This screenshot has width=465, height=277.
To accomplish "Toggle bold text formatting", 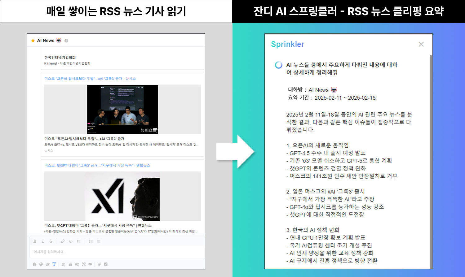I will (x=35, y=241).
